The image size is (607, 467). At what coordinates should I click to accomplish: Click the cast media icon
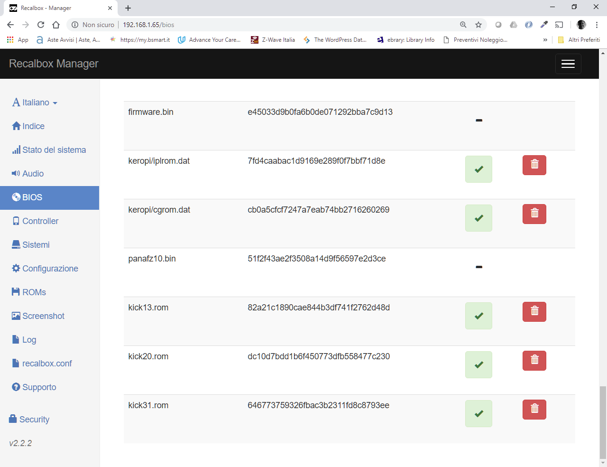pyautogui.click(x=559, y=25)
